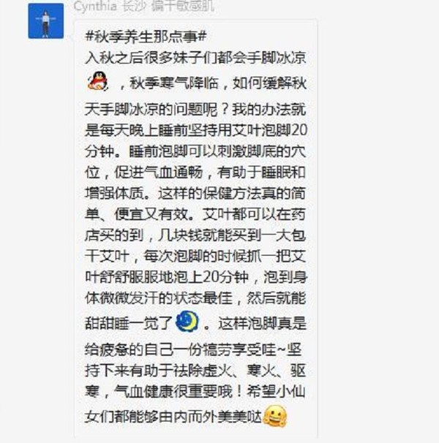This screenshot has width=439, height=443.
Task: Open the #秋季养生那点事# hashtag topic
Action: (146, 37)
